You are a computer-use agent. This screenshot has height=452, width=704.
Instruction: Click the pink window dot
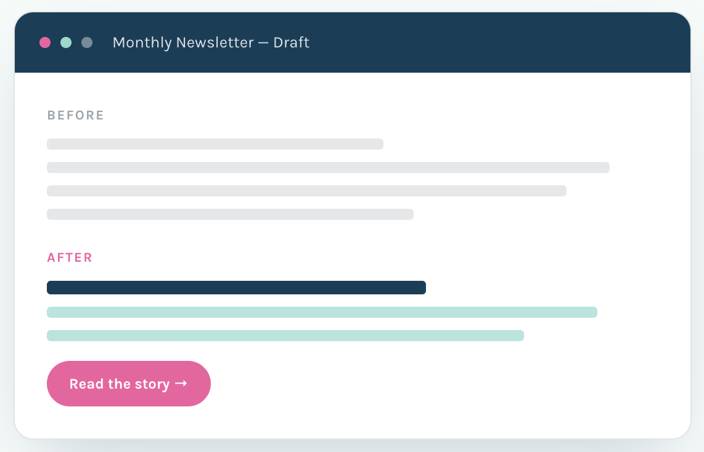[x=45, y=42]
